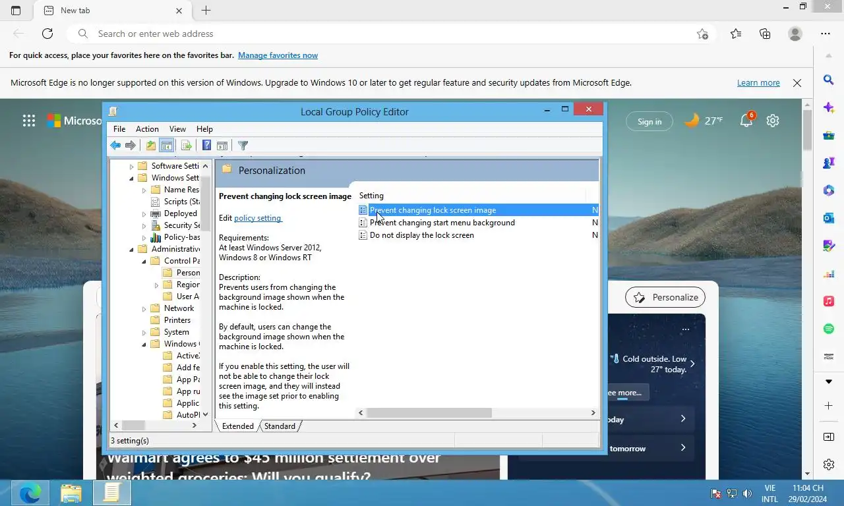Screen dimensions: 844x506
Task: Click the volume icon in system tray
Action: pyautogui.click(x=747, y=493)
